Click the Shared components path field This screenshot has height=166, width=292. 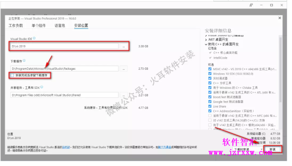tap(64, 95)
